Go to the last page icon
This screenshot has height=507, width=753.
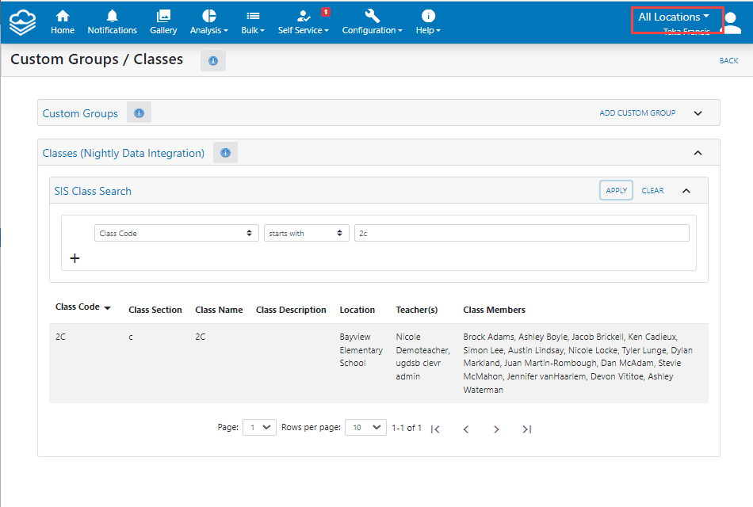[527, 429]
